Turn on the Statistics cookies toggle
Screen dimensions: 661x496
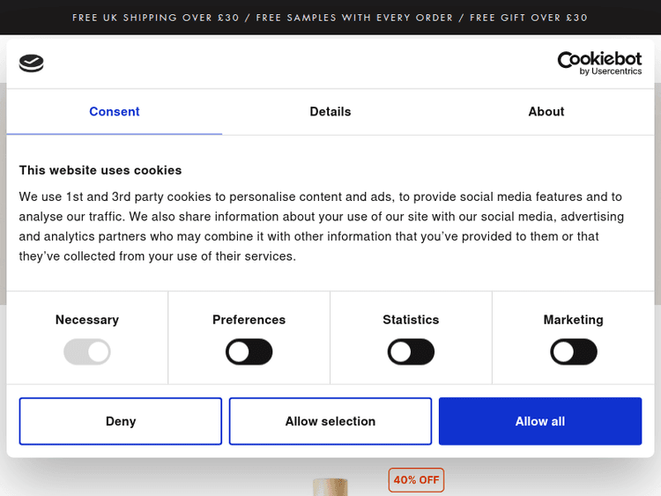[x=411, y=352]
